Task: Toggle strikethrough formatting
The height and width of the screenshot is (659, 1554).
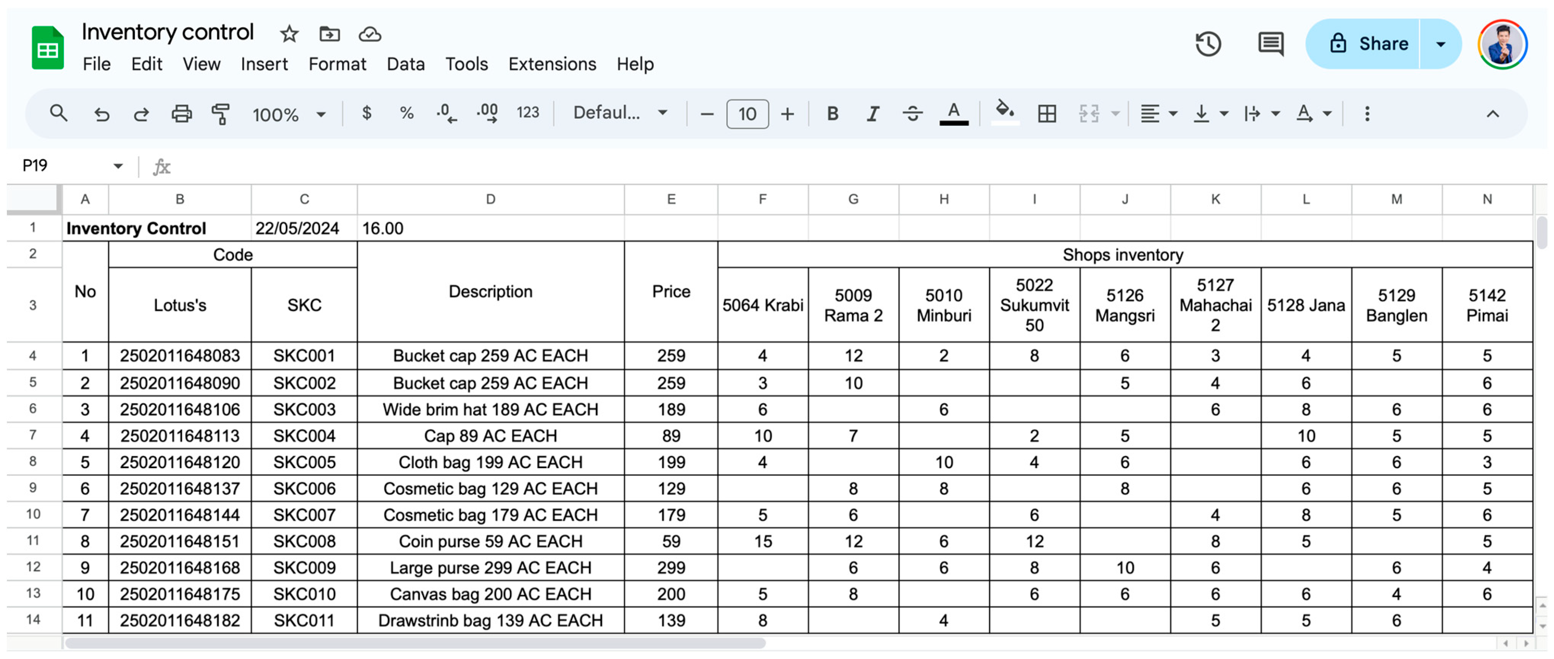Action: click(912, 114)
